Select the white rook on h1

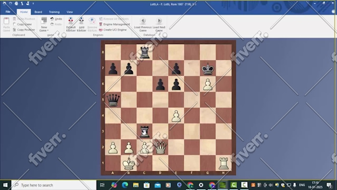click(224, 163)
